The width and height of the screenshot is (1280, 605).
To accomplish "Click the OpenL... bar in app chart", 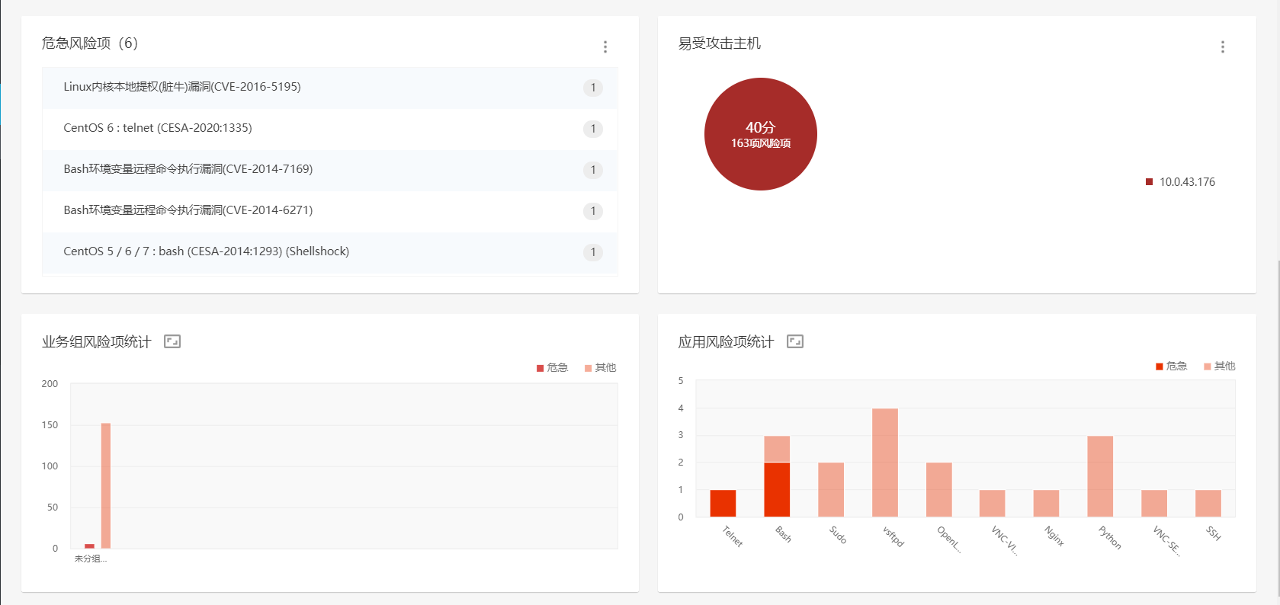I will point(939,490).
